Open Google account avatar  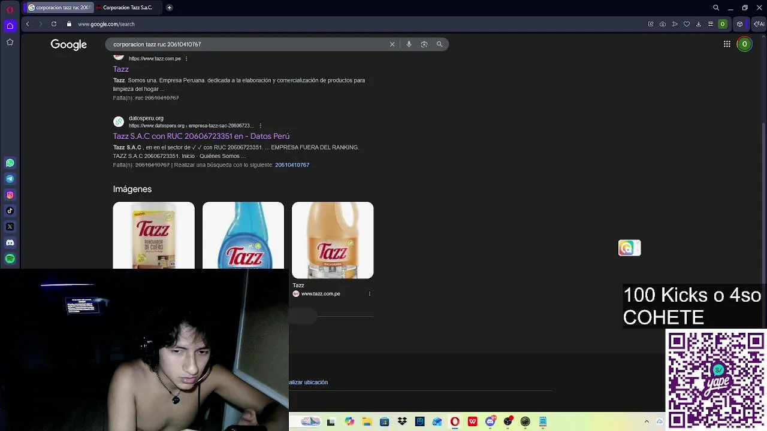click(744, 44)
